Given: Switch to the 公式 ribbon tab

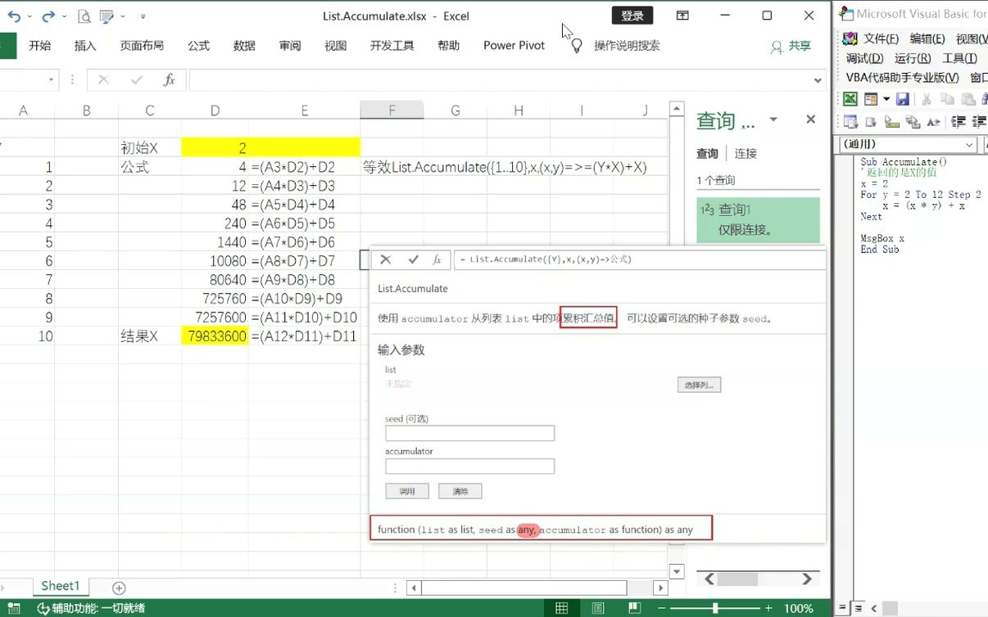Looking at the screenshot, I should click(x=198, y=46).
